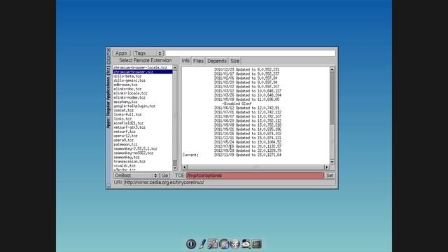Switch to the Depends tab
Screen dimensions: 448x252
[x=217, y=61]
